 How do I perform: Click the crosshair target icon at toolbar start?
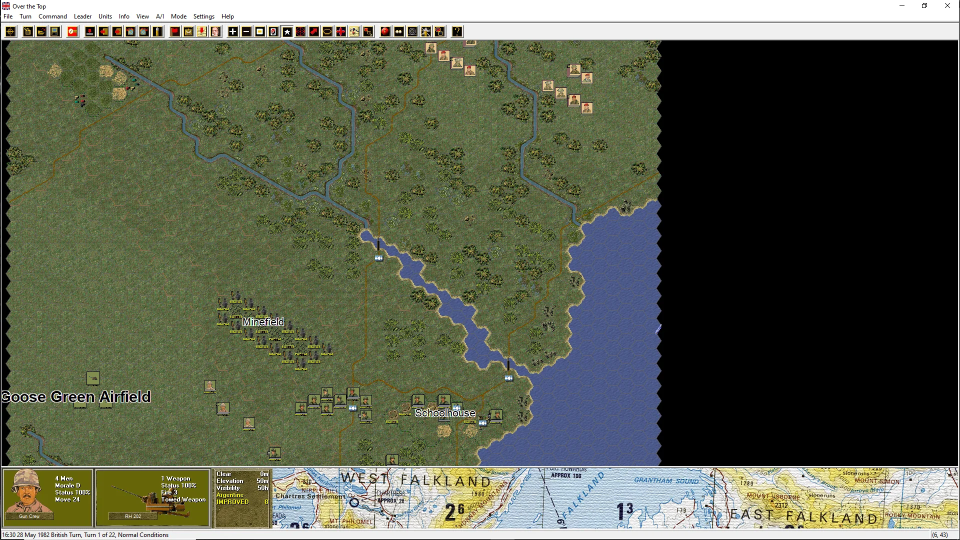tap(10, 32)
